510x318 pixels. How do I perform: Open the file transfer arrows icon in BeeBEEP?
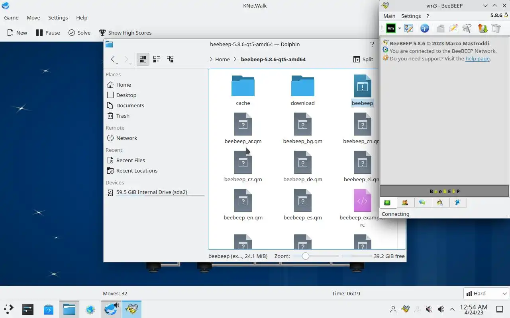tap(483, 28)
